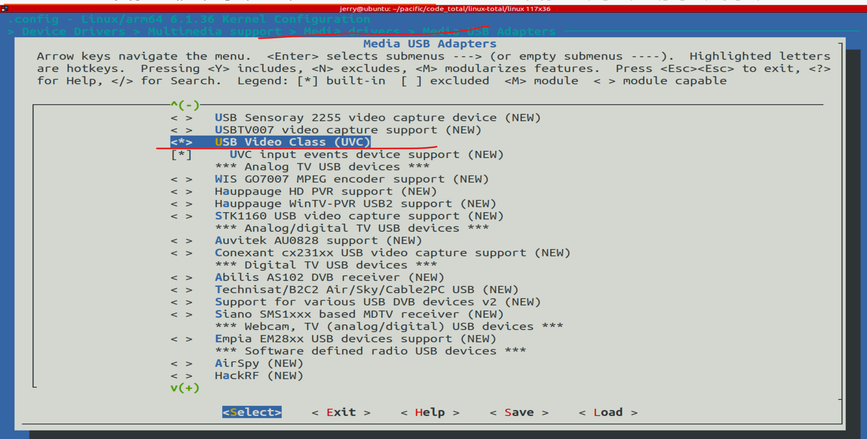This screenshot has height=439, width=867.
Task: Toggle STK1160 USB video capture support marker
Action: tap(181, 216)
